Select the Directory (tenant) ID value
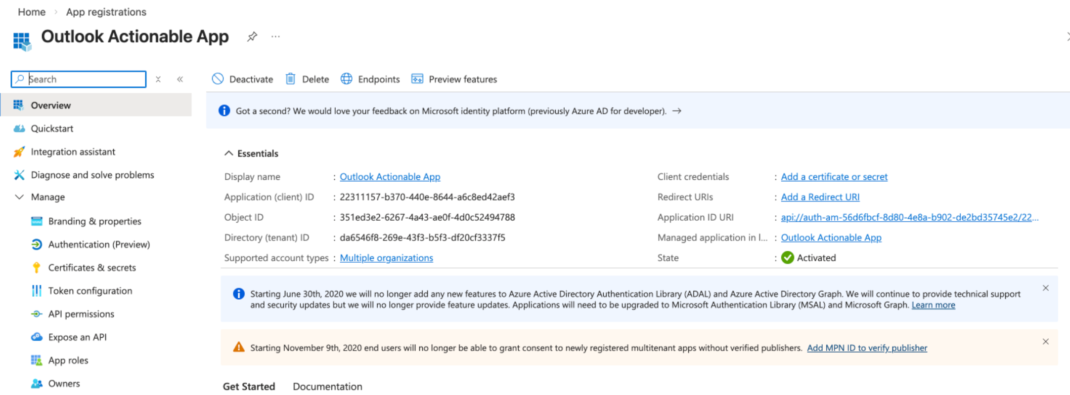The width and height of the screenshot is (1070, 395). 422,237
